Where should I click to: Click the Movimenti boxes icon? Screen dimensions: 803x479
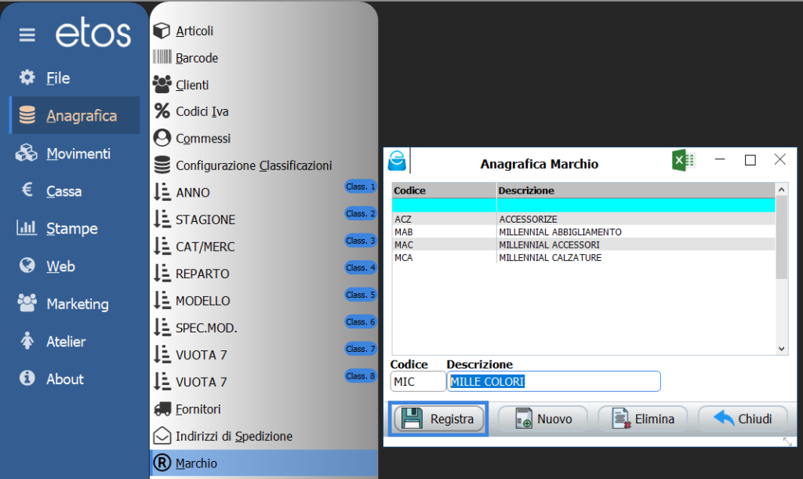[27, 153]
